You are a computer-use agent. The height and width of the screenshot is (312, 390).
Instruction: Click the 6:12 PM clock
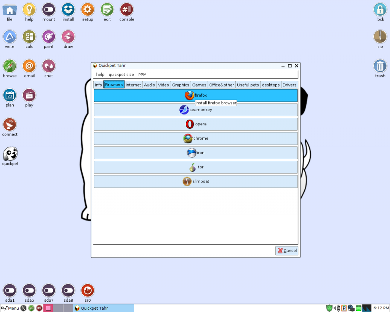381,308
